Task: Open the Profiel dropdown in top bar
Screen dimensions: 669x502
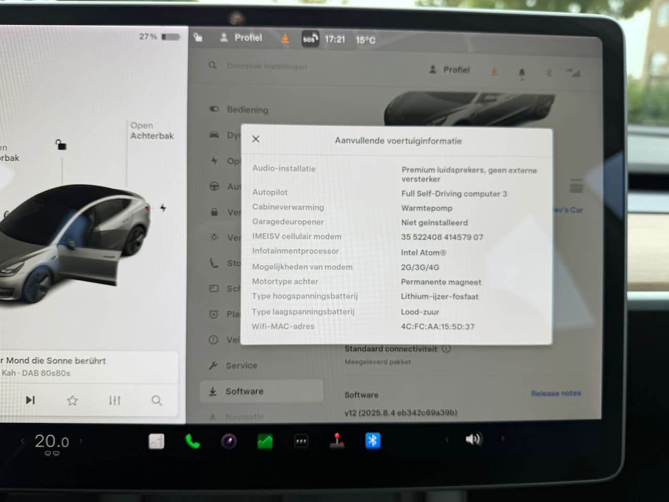Action: (241, 38)
